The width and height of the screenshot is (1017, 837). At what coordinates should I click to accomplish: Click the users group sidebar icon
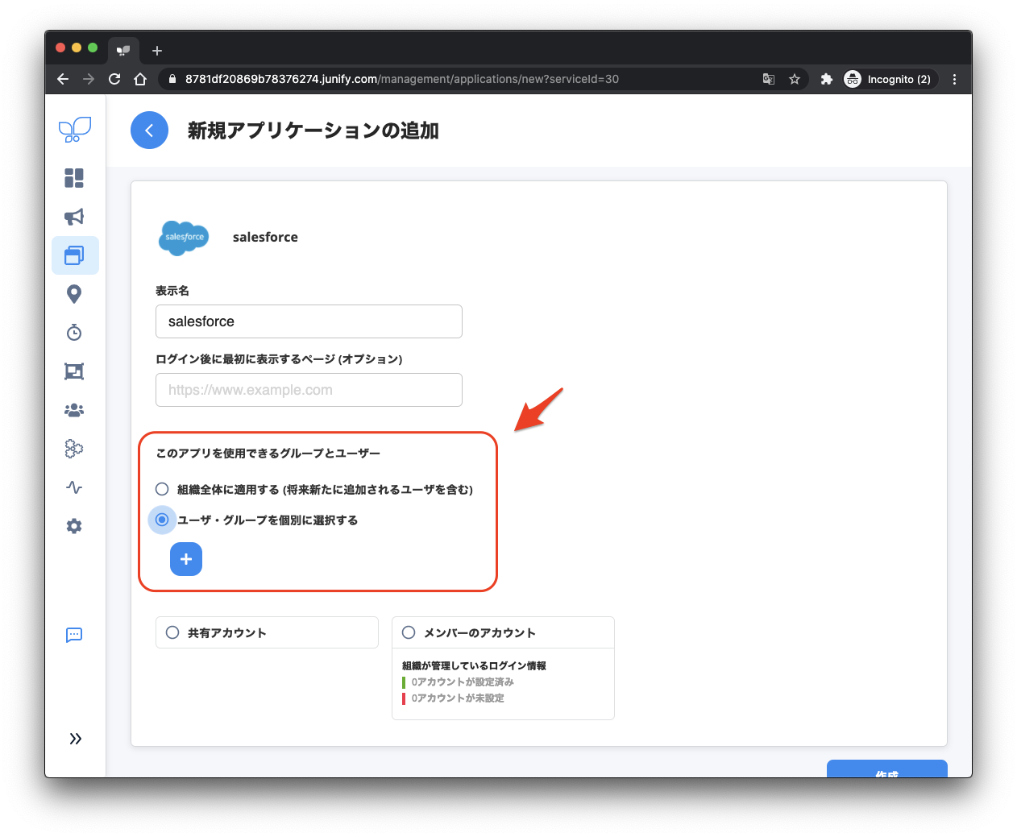[x=74, y=410]
